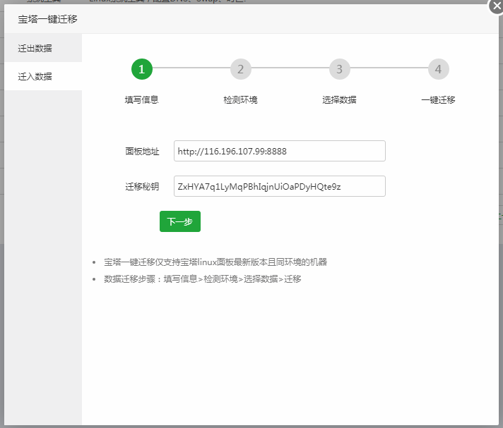Click the 宝塔一键迁移 dialog title
The image size is (503, 428).
click(47, 19)
